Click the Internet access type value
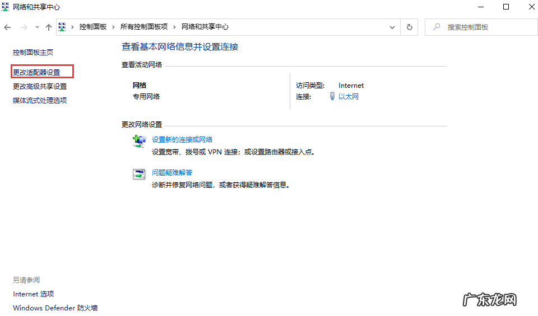 click(351, 86)
